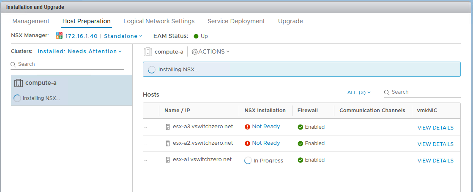
Task: Click the compute-a cluster icon in sidebar
Action: (x=18, y=83)
